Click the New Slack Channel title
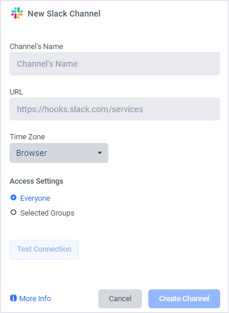 coord(64,14)
